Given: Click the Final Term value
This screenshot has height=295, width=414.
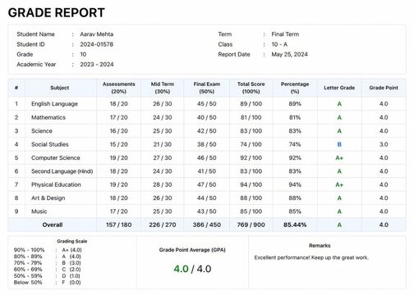Looking at the screenshot, I should [285, 34].
